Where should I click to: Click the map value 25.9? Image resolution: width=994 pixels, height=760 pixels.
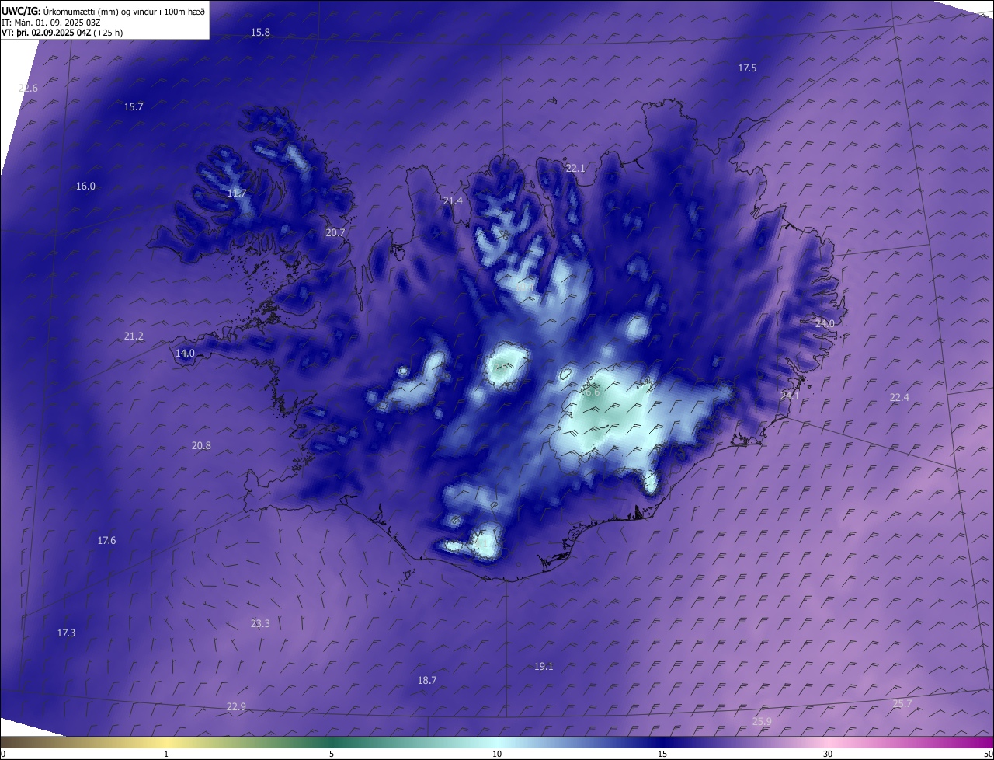(x=763, y=721)
